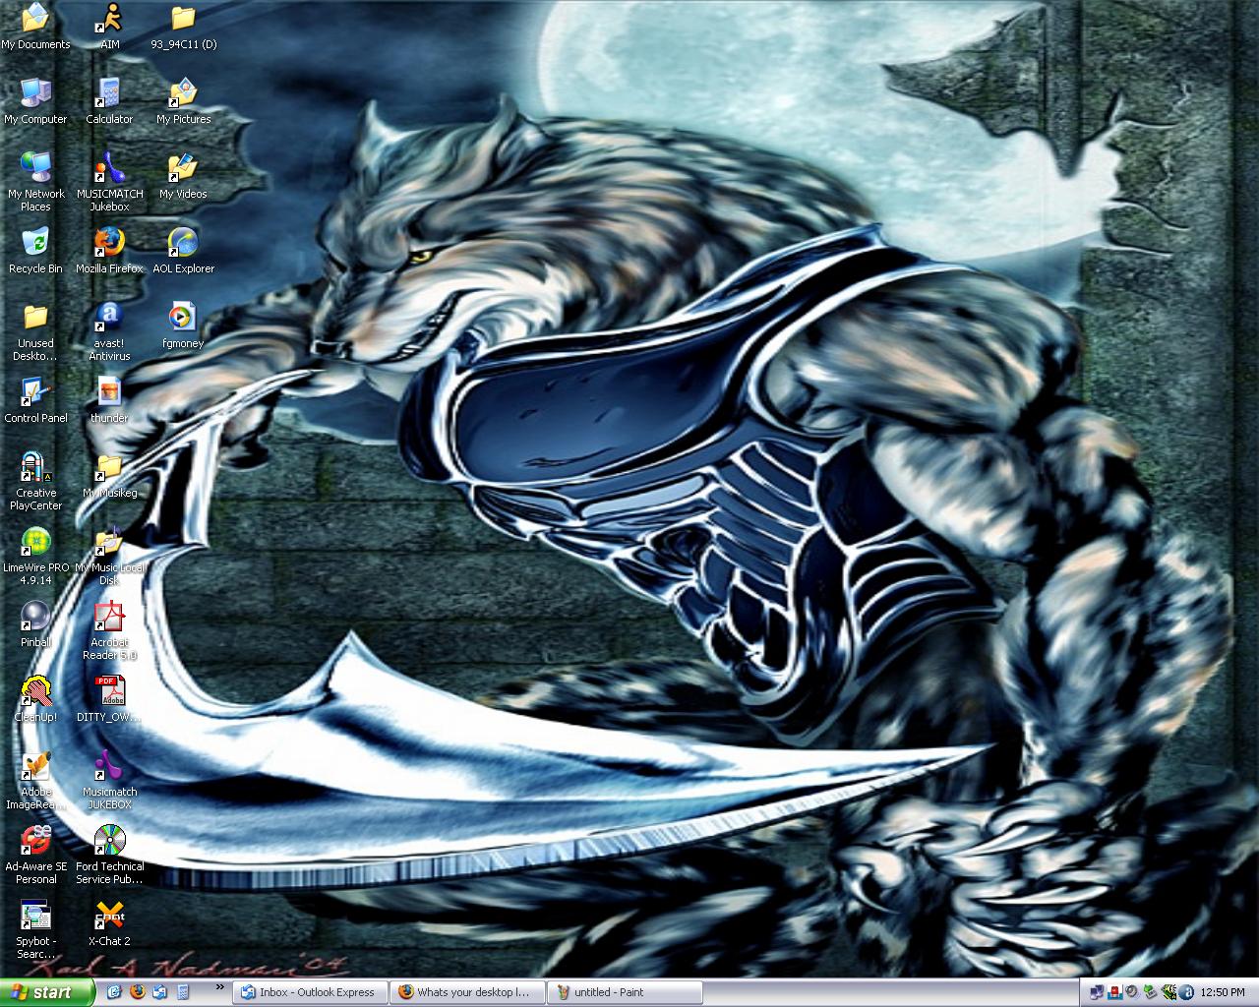Launch LimeWire PRO 4.9.14 shortcut
Screen dimensions: 1259x1007
[x=36, y=542]
